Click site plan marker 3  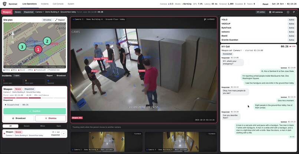coord(22,47)
